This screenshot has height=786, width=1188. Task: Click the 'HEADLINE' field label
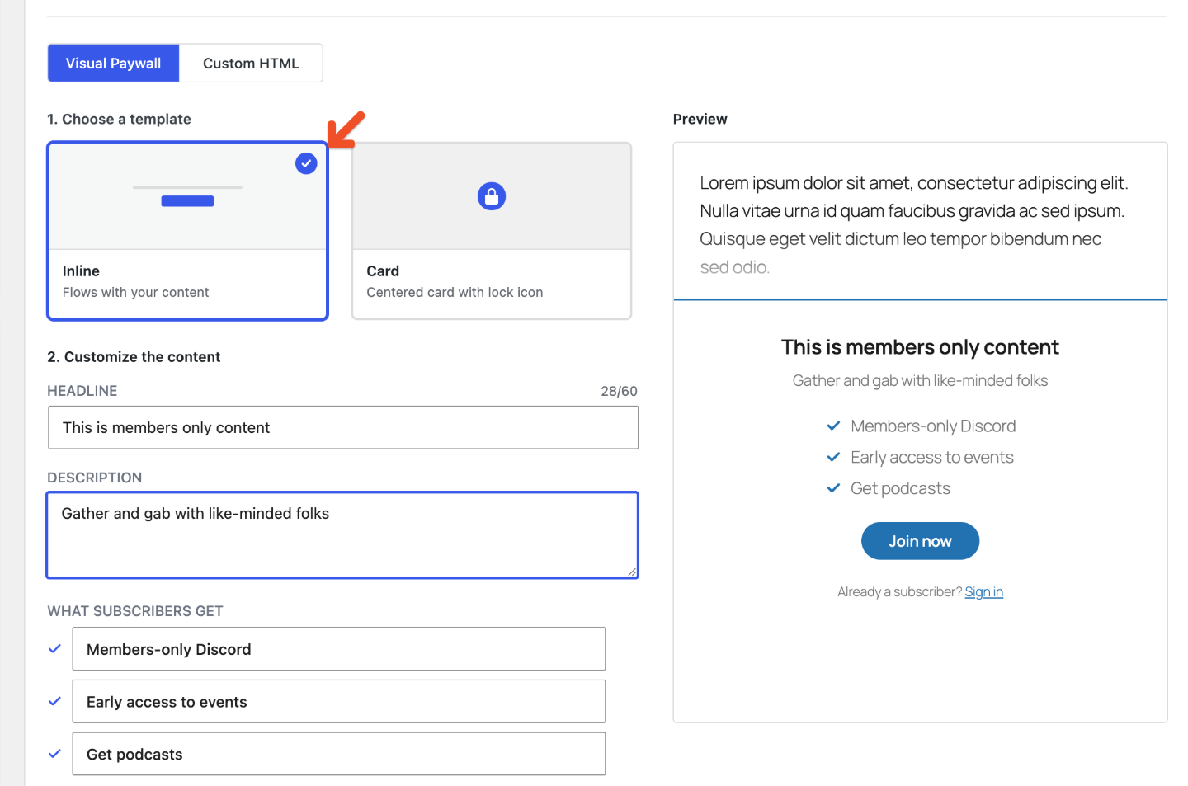pyautogui.click(x=82, y=391)
